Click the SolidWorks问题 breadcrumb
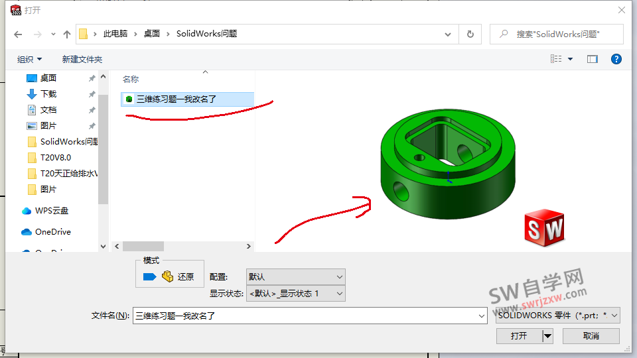The width and height of the screenshot is (637, 358). 207,34
